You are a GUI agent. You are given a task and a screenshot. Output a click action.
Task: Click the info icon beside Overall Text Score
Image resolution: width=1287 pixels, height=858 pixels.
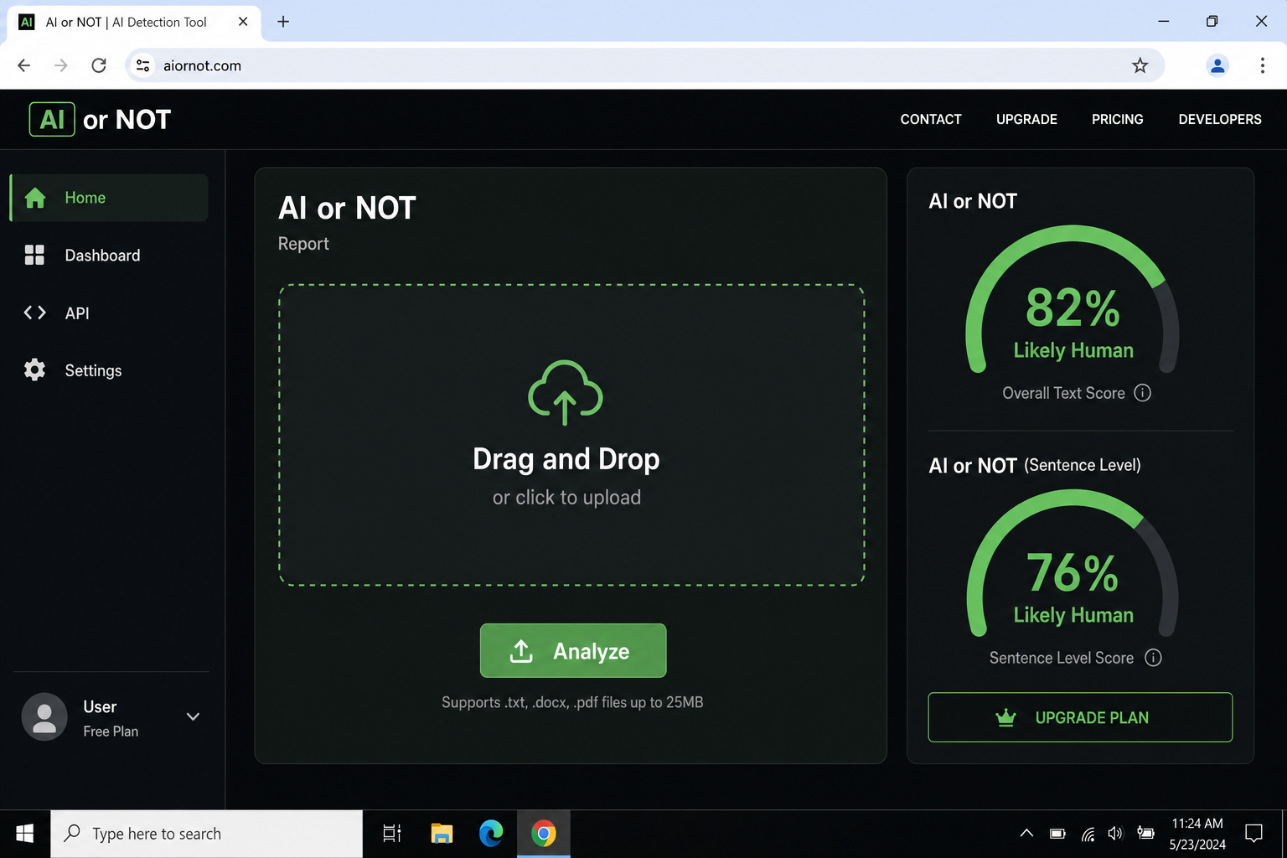(1143, 392)
